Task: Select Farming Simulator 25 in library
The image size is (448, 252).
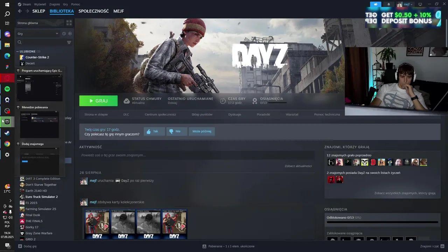Action: [x=41, y=209]
